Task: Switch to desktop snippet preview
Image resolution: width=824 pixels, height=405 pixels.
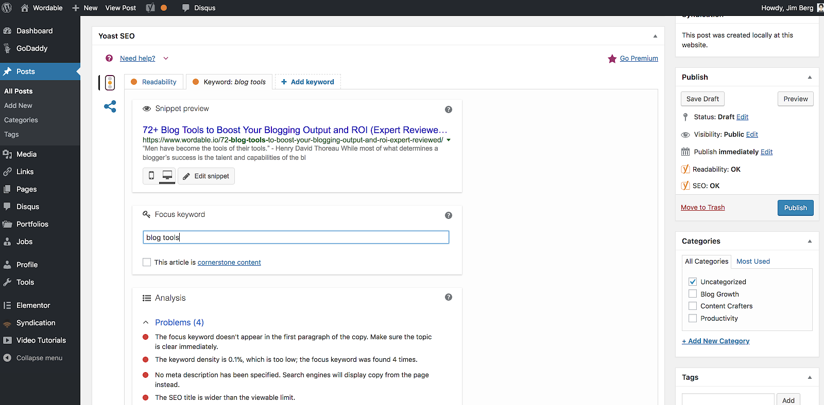Action: [167, 176]
